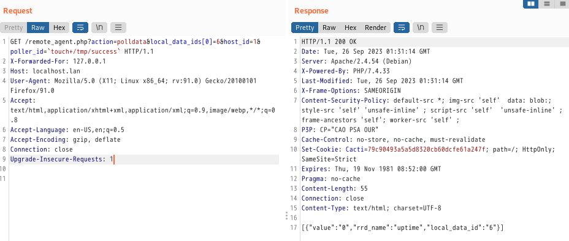Click the Cache-Control response header
The image size is (569, 241).
click(x=394, y=139)
